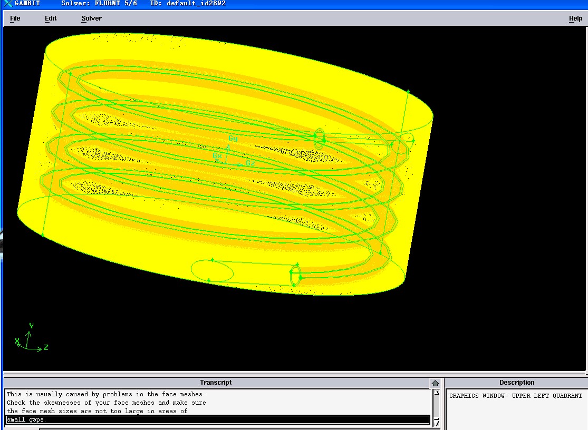Click the Transcript panel header
This screenshot has width=588, height=430.
216,383
